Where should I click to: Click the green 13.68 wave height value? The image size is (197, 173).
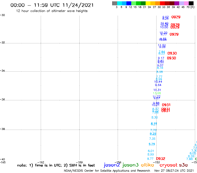(x=157, y=93)
